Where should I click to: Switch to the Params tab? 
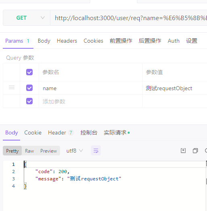[x=18, y=41]
